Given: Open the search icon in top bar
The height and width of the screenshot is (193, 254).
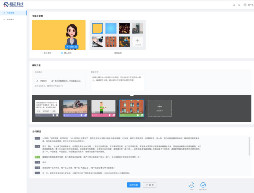Looking at the screenshot, I should pos(234,5).
